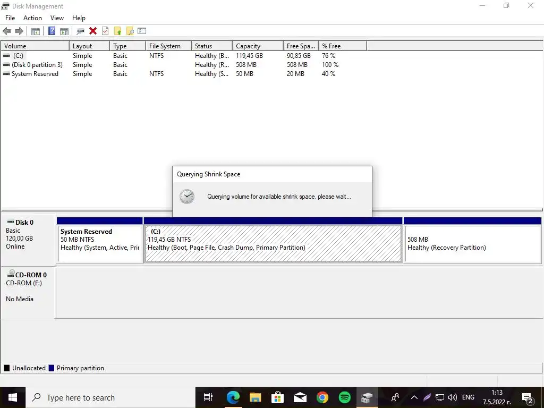Sort by the Free Space column header
This screenshot has width=544, height=408.
pos(301,46)
